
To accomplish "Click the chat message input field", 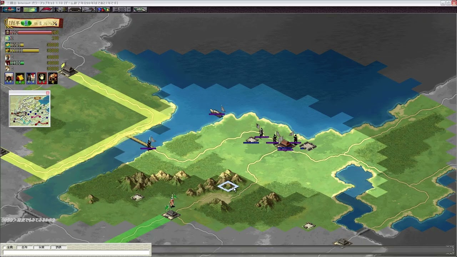I will (x=76, y=253).
